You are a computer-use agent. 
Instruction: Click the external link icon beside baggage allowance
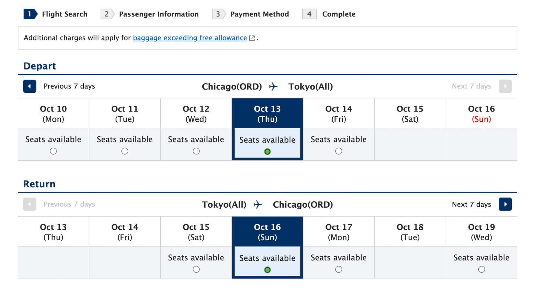(x=252, y=38)
